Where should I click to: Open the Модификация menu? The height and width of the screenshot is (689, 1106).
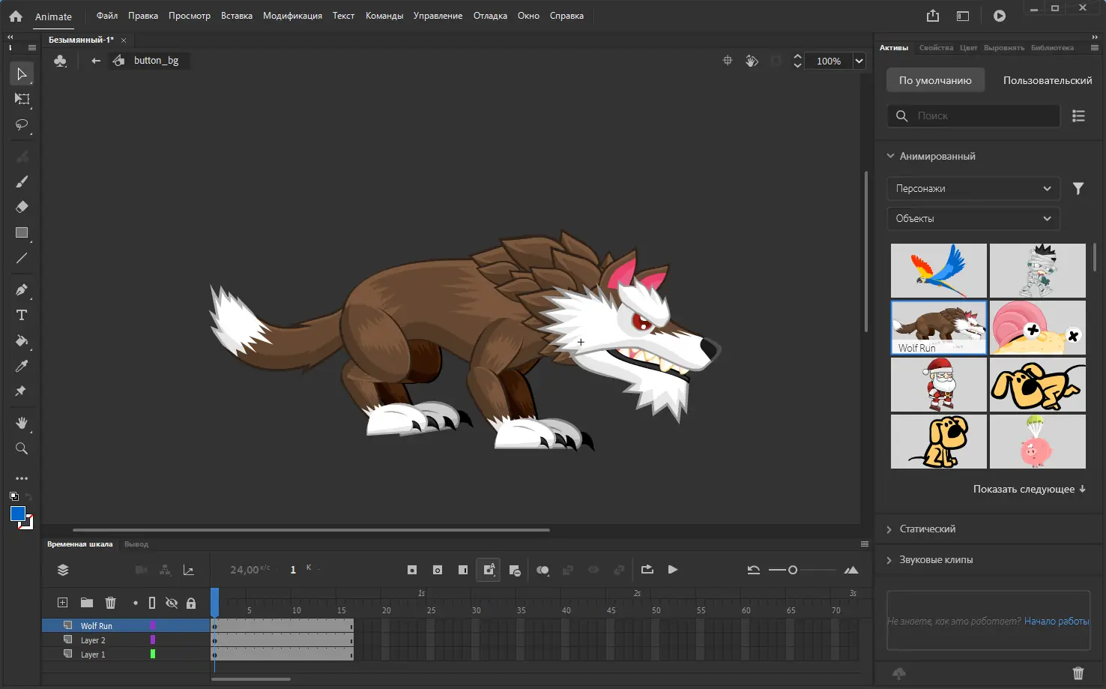coord(292,16)
